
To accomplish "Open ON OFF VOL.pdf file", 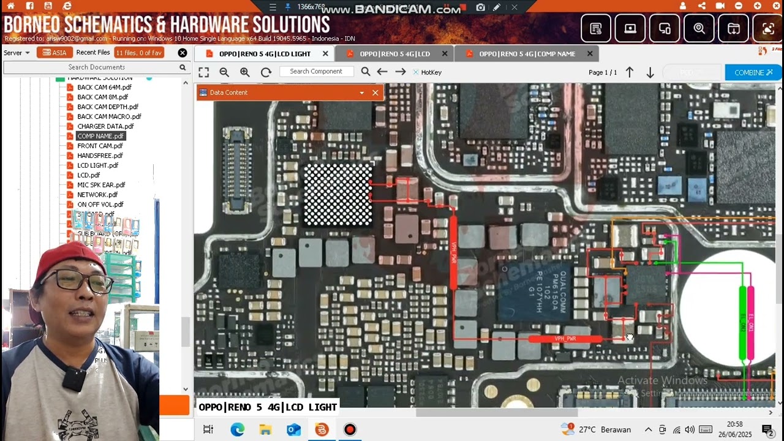I will (100, 205).
